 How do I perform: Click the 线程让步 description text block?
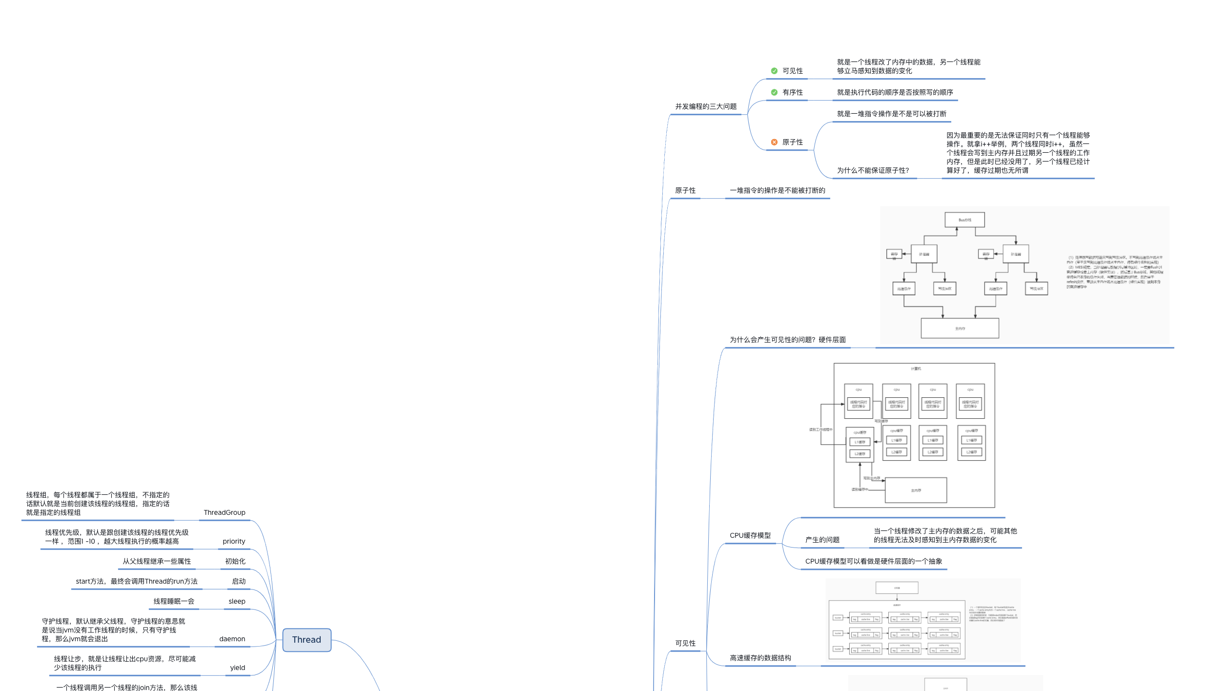tap(124, 663)
